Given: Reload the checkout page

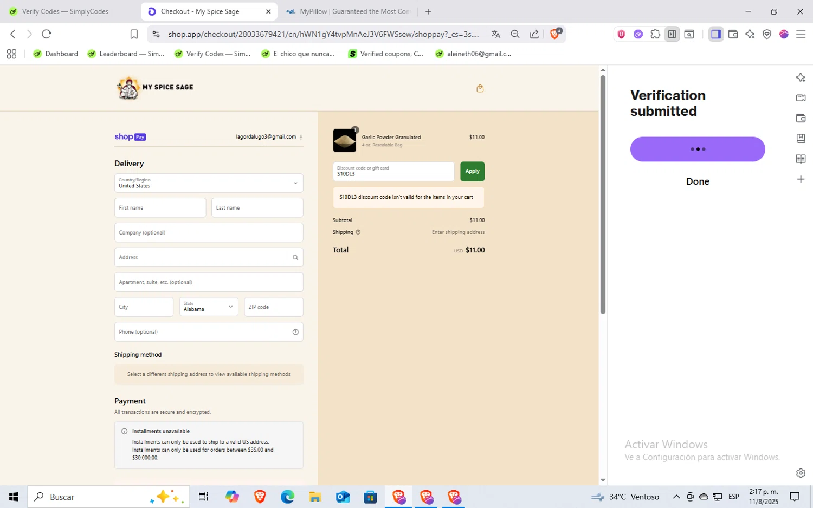Looking at the screenshot, I should [x=47, y=34].
